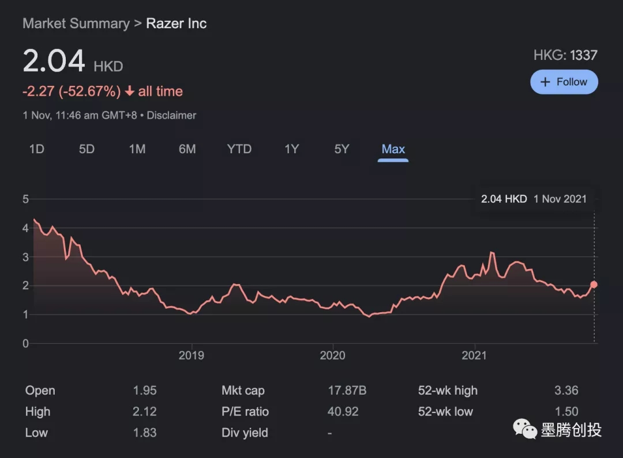The height and width of the screenshot is (458, 623).
Task: Click the plus icon inside the Follow button
Action: pos(545,82)
